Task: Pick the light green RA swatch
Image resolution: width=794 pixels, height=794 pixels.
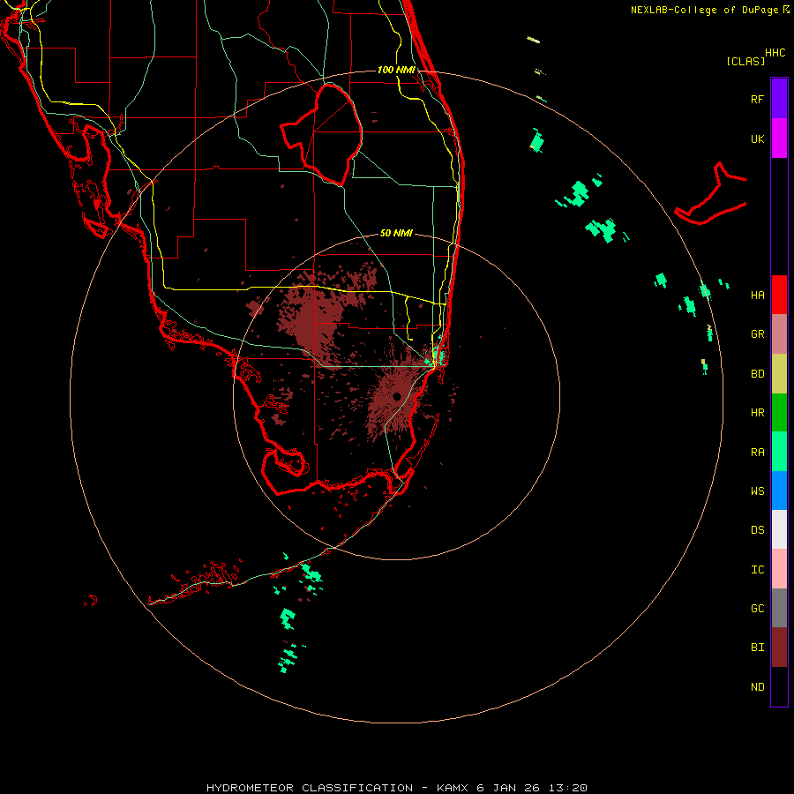Action: click(779, 452)
